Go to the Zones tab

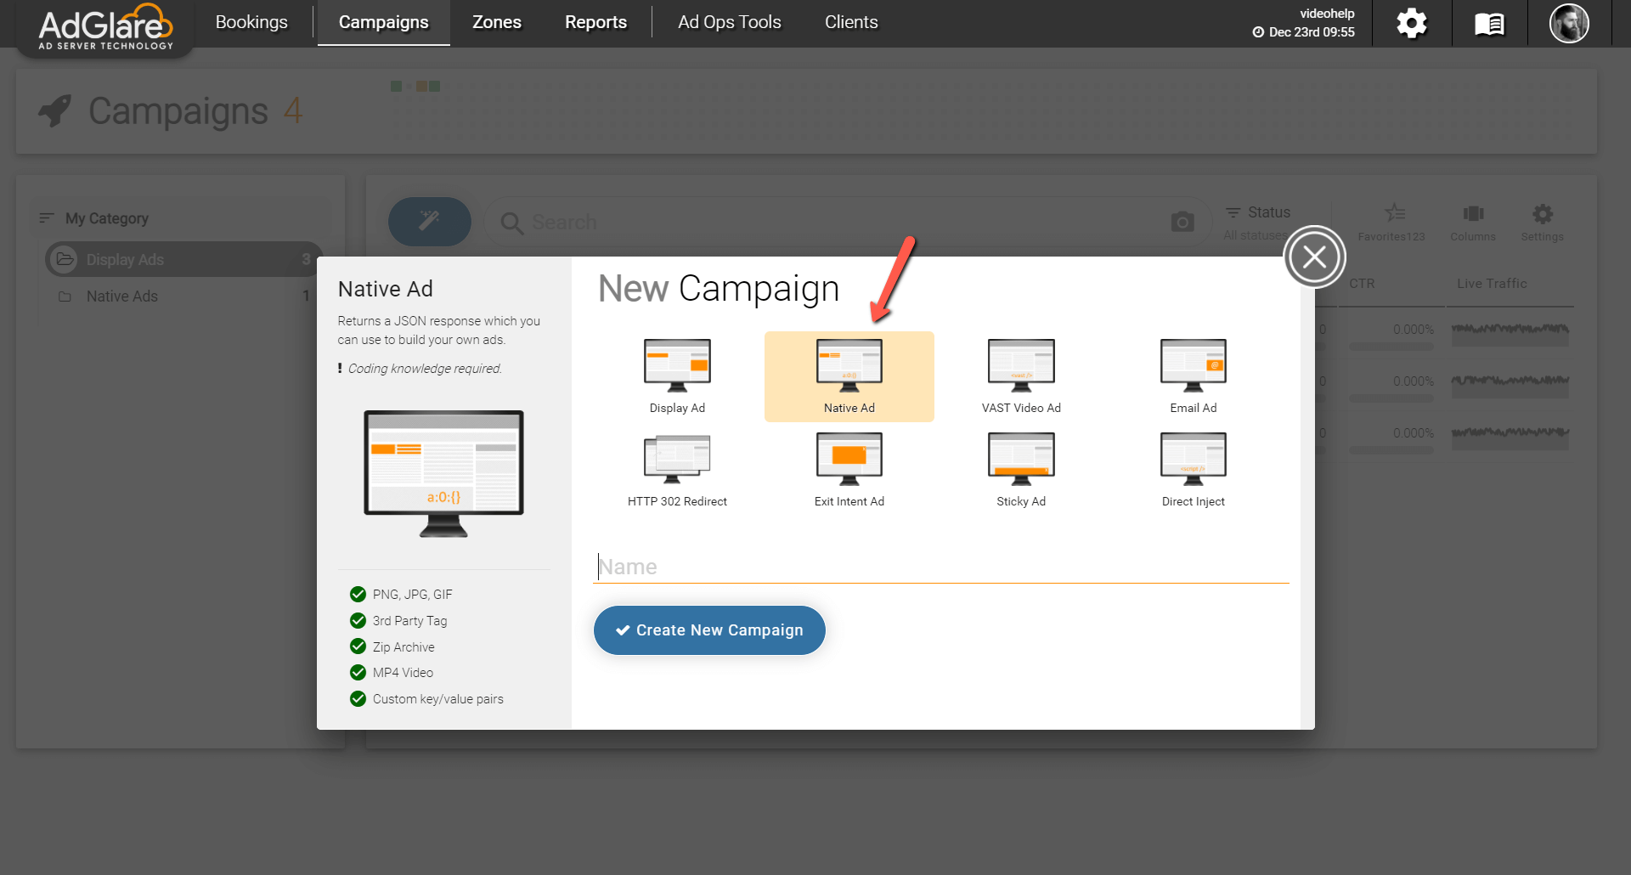[x=496, y=23]
